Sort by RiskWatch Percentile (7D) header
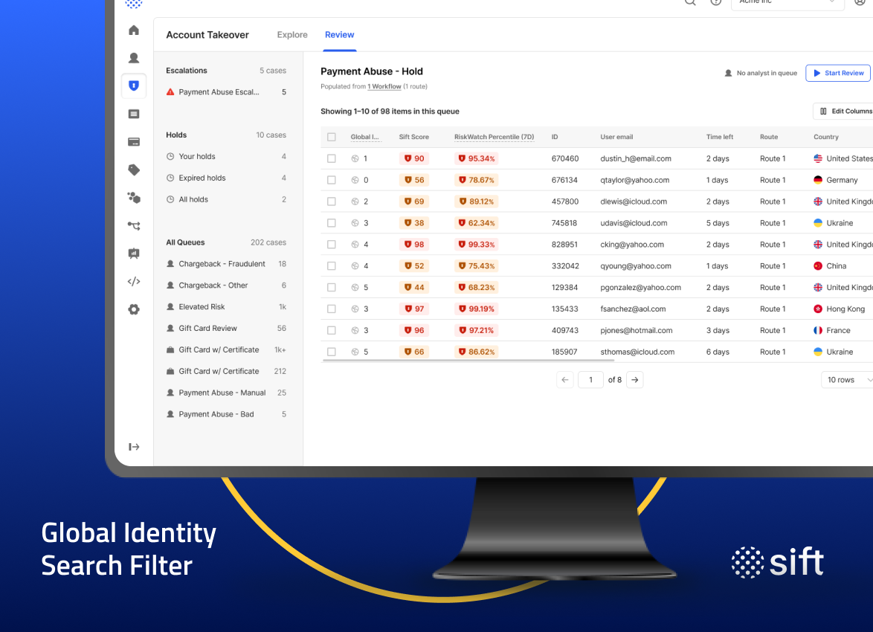Image resolution: width=873 pixels, height=632 pixels. point(494,137)
